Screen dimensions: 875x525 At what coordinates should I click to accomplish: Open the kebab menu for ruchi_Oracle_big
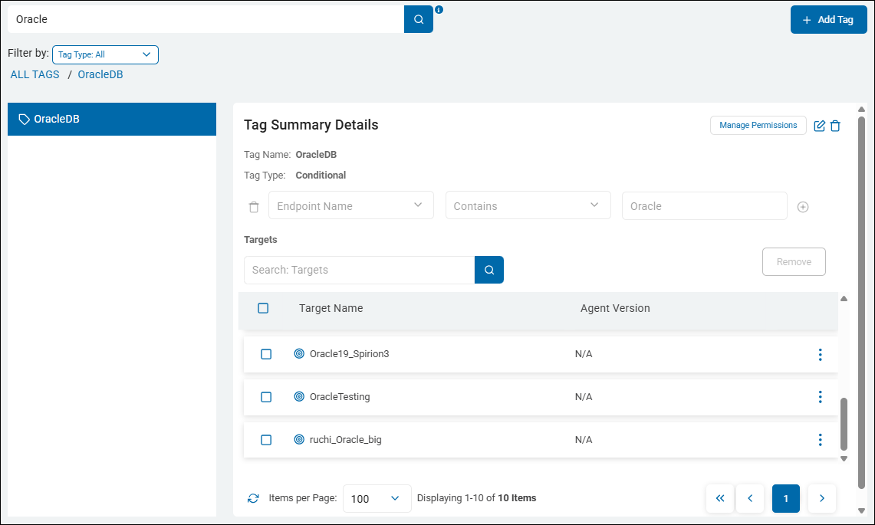pos(820,440)
